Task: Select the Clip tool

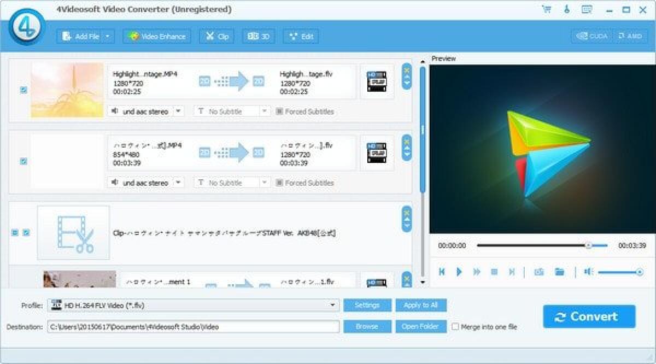Action: pyautogui.click(x=216, y=36)
